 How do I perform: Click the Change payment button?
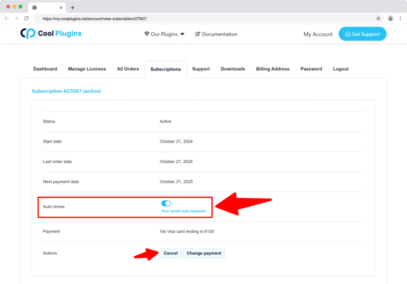(204, 253)
